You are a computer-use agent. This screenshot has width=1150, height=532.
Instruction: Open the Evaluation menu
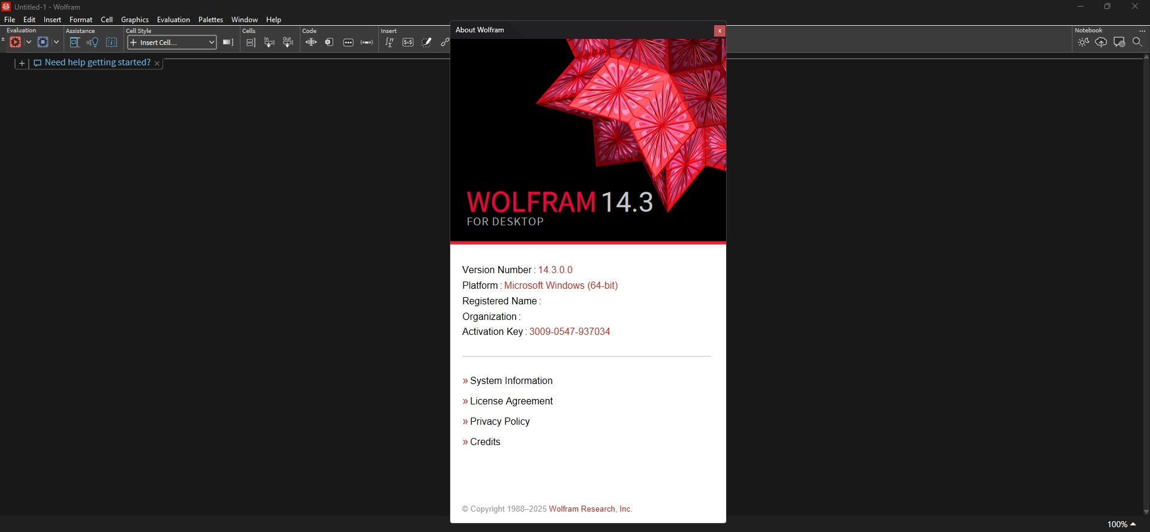click(174, 20)
